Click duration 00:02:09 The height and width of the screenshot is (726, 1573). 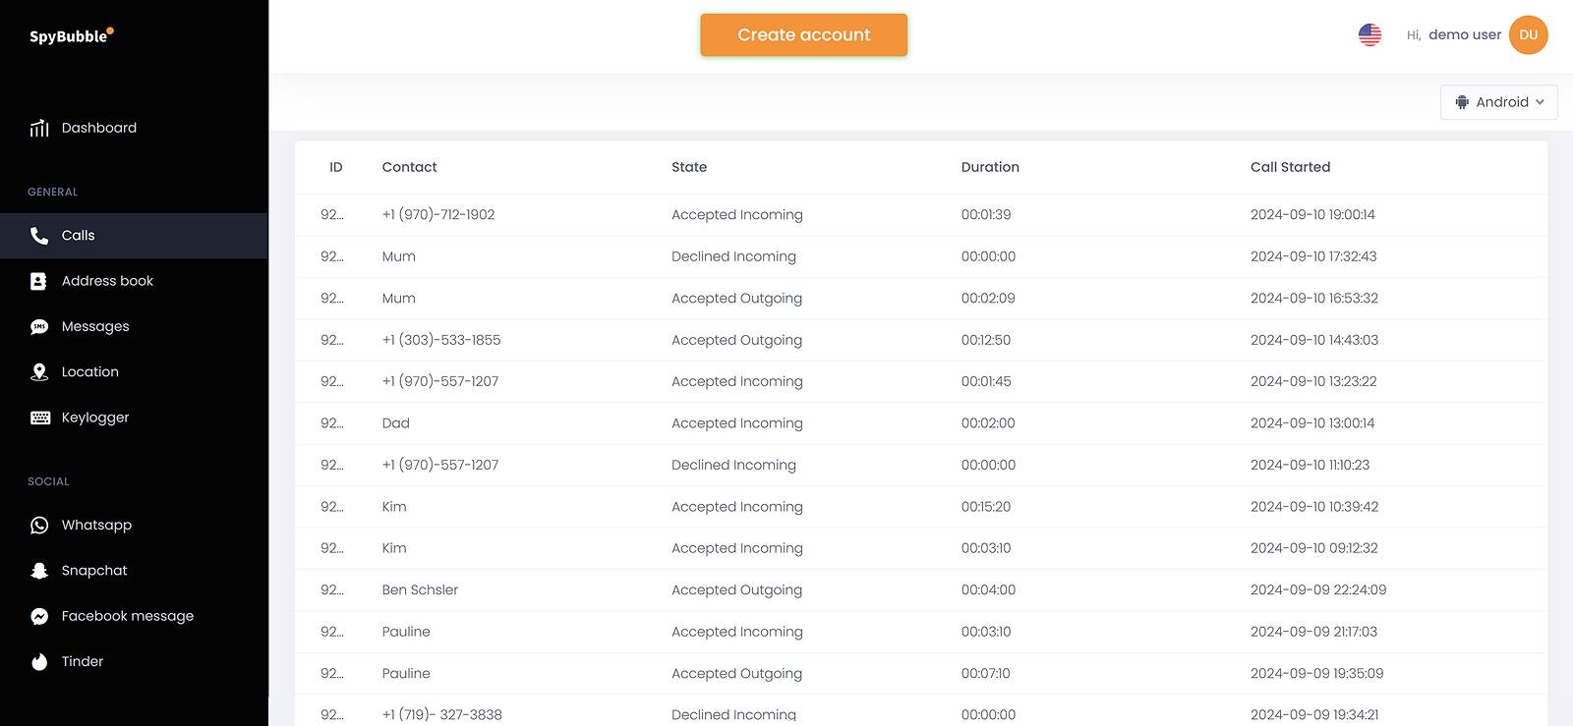(x=988, y=299)
